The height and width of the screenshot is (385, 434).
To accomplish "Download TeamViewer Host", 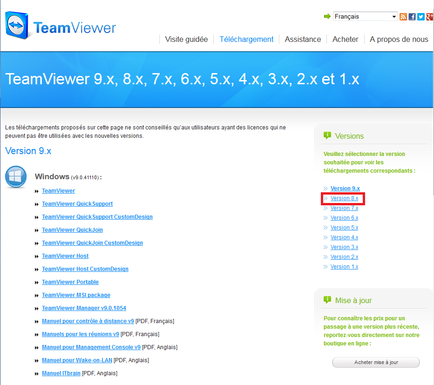I will point(65,256).
